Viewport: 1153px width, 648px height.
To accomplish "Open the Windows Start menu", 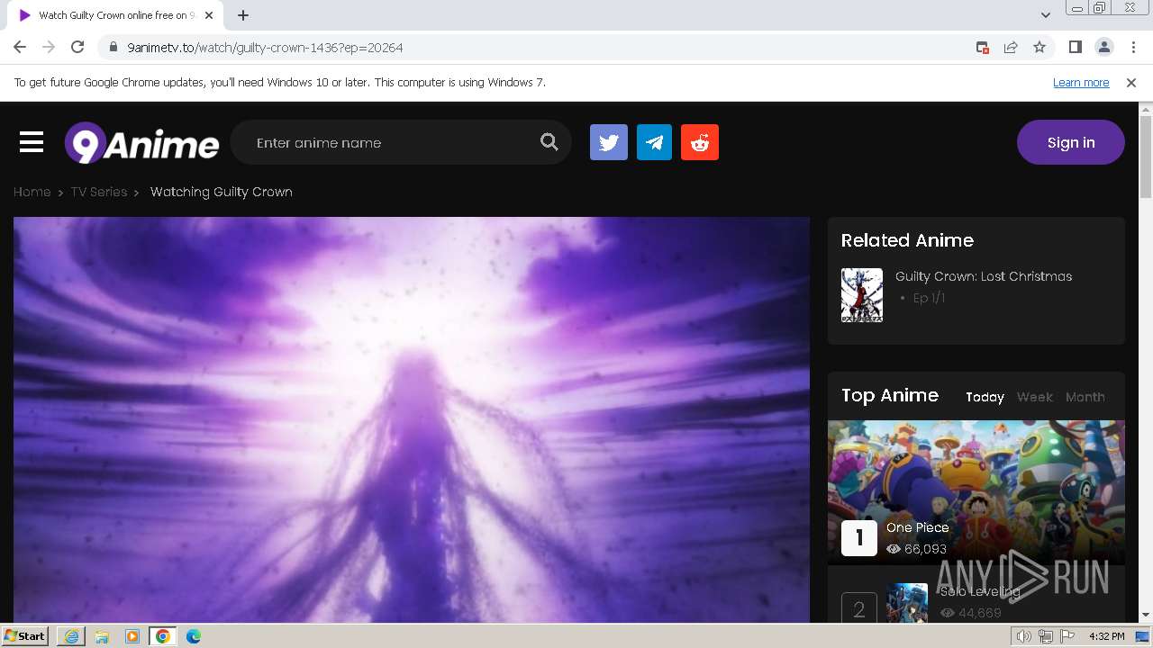I will [x=25, y=636].
